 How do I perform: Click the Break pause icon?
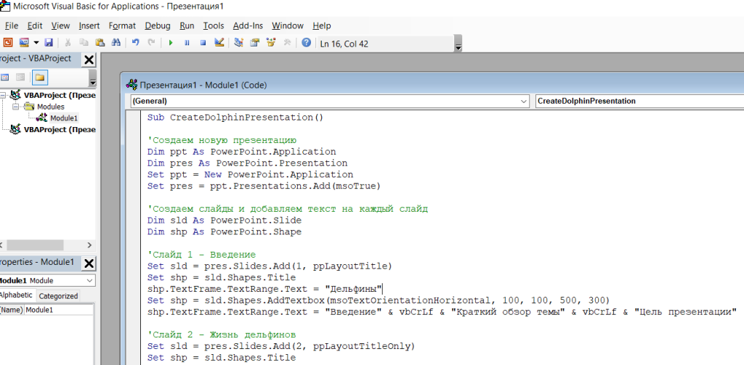187,43
